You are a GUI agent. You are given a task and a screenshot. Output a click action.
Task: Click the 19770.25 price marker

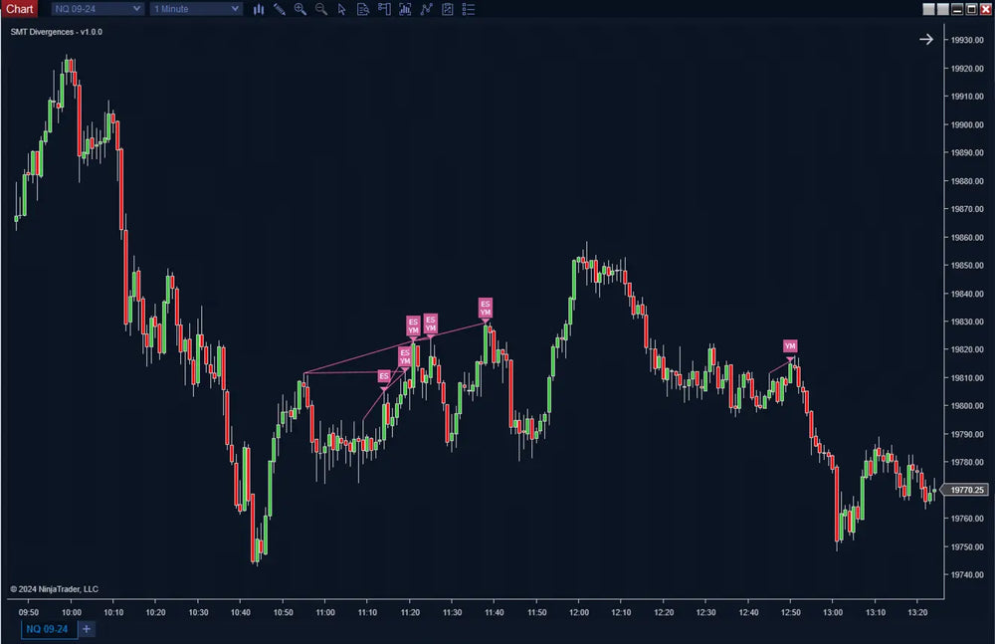pos(966,489)
